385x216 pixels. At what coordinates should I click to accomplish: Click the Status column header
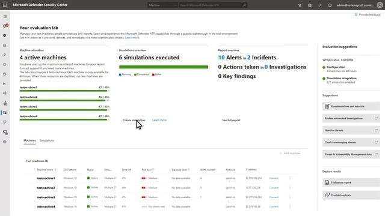pos(90,170)
